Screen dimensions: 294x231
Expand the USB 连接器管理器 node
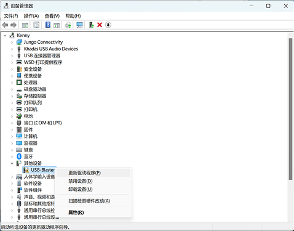click(x=12, y=55)
